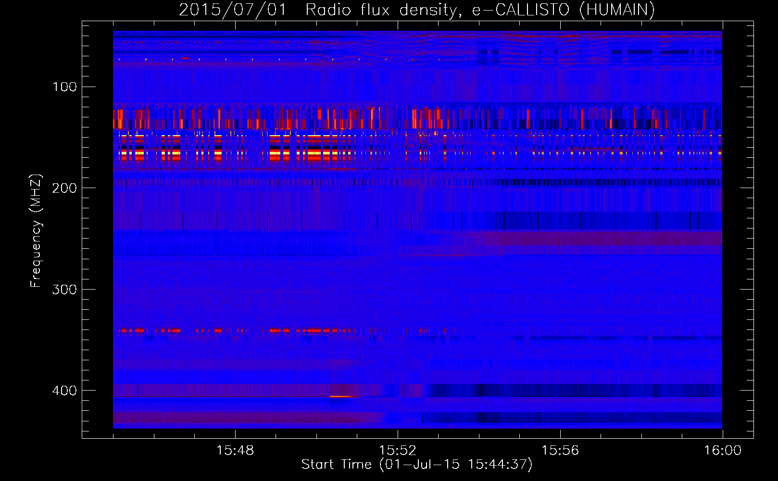Screen dimensions: 778x481
Task: Click the date "2015/07/01" in the title
Action: (233, 10)
